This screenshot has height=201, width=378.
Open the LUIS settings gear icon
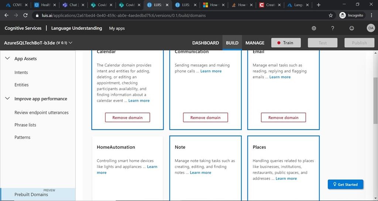[x=314, y=28]
